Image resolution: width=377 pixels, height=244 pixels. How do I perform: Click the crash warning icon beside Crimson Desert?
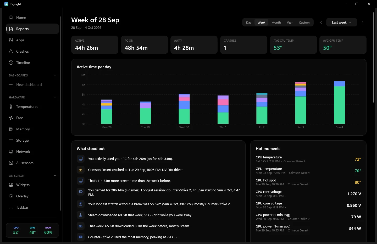click(x=81, y=170)
